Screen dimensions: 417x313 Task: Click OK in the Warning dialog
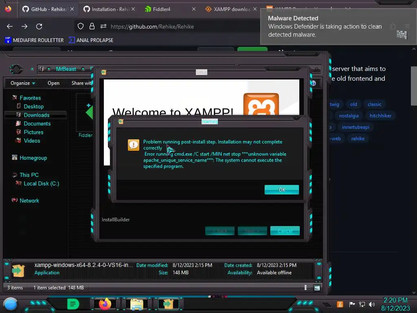click(x=282, y=190)
